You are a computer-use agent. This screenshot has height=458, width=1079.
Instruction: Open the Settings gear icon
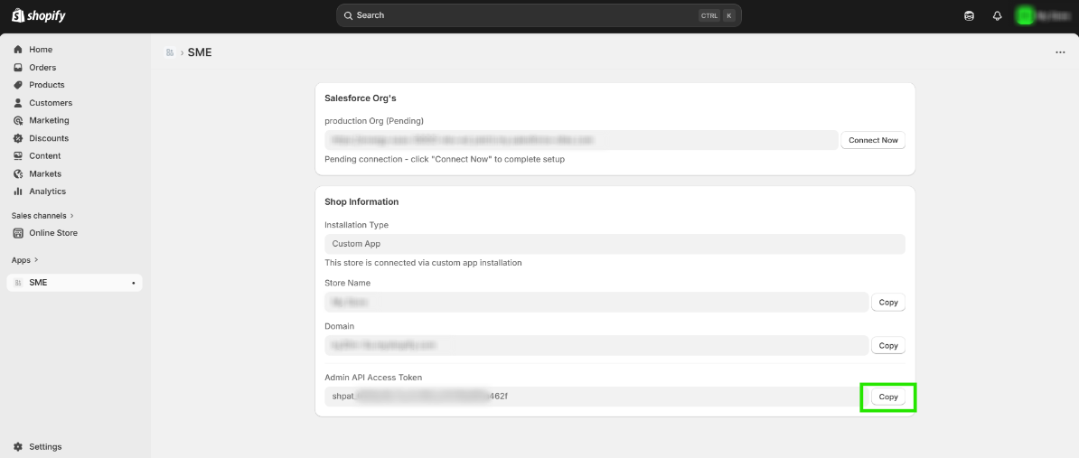point(18,446)
